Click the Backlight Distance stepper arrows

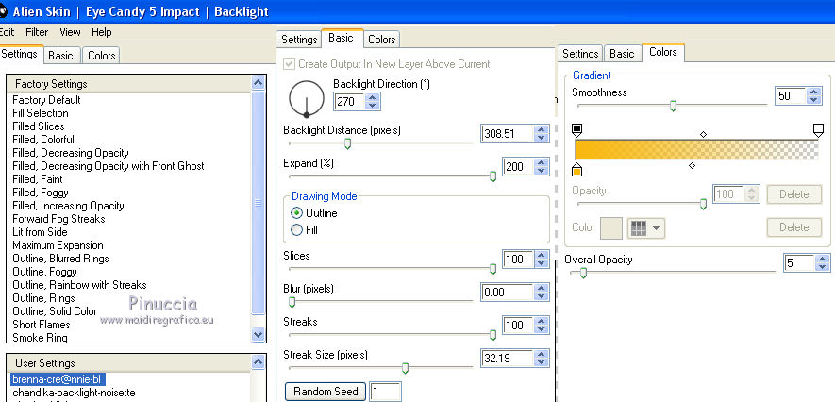click(541, 134)
